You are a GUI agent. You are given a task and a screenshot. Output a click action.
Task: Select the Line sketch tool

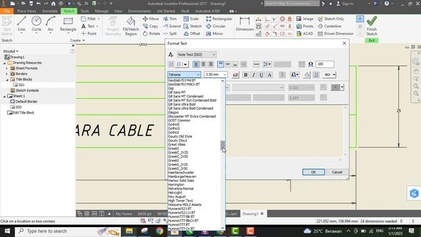pyautogui.click(x=22, y=24)
